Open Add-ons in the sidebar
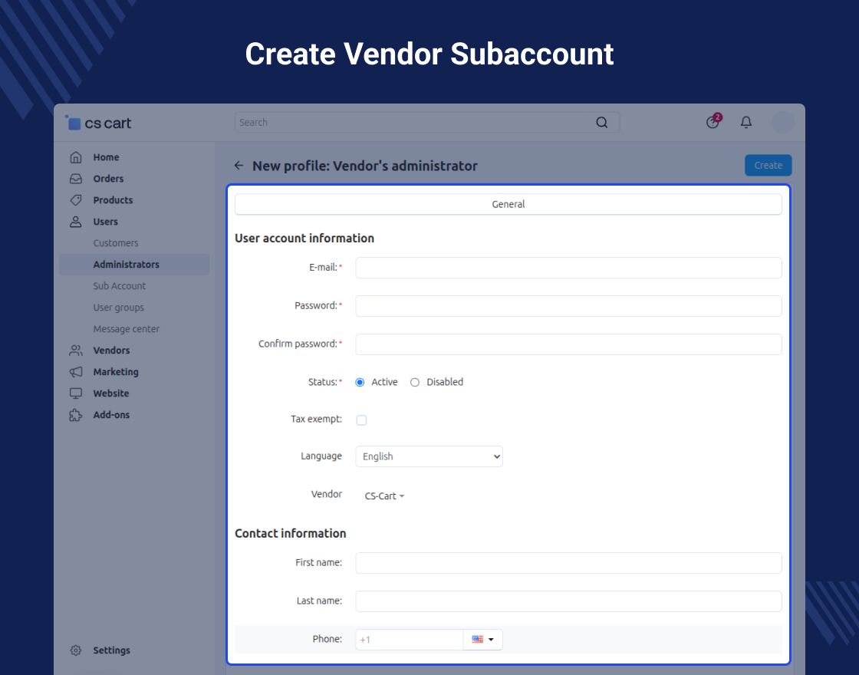859x675 pixels. 112,415
